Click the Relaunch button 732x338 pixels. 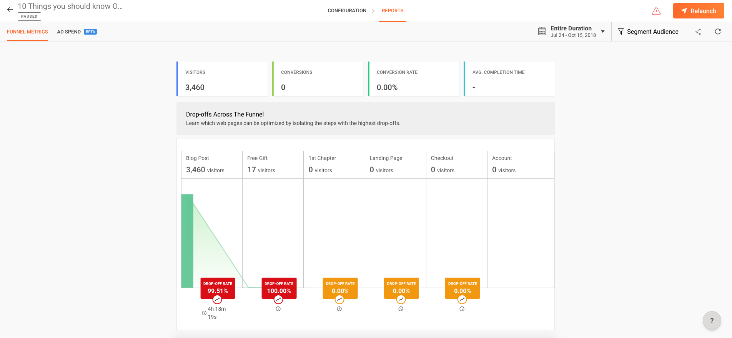(699, 11)
